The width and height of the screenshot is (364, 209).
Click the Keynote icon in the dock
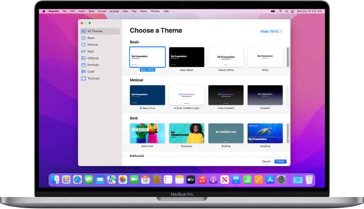236,180
